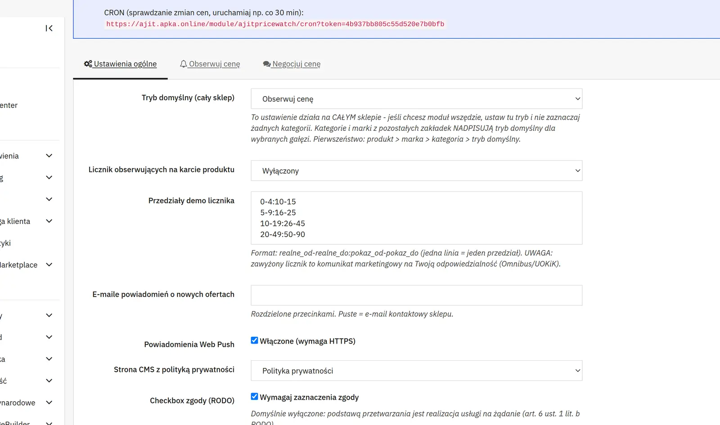Click the line 20-49:50-90 in the textarea
The image size is (720, 425).
[283, 234]
